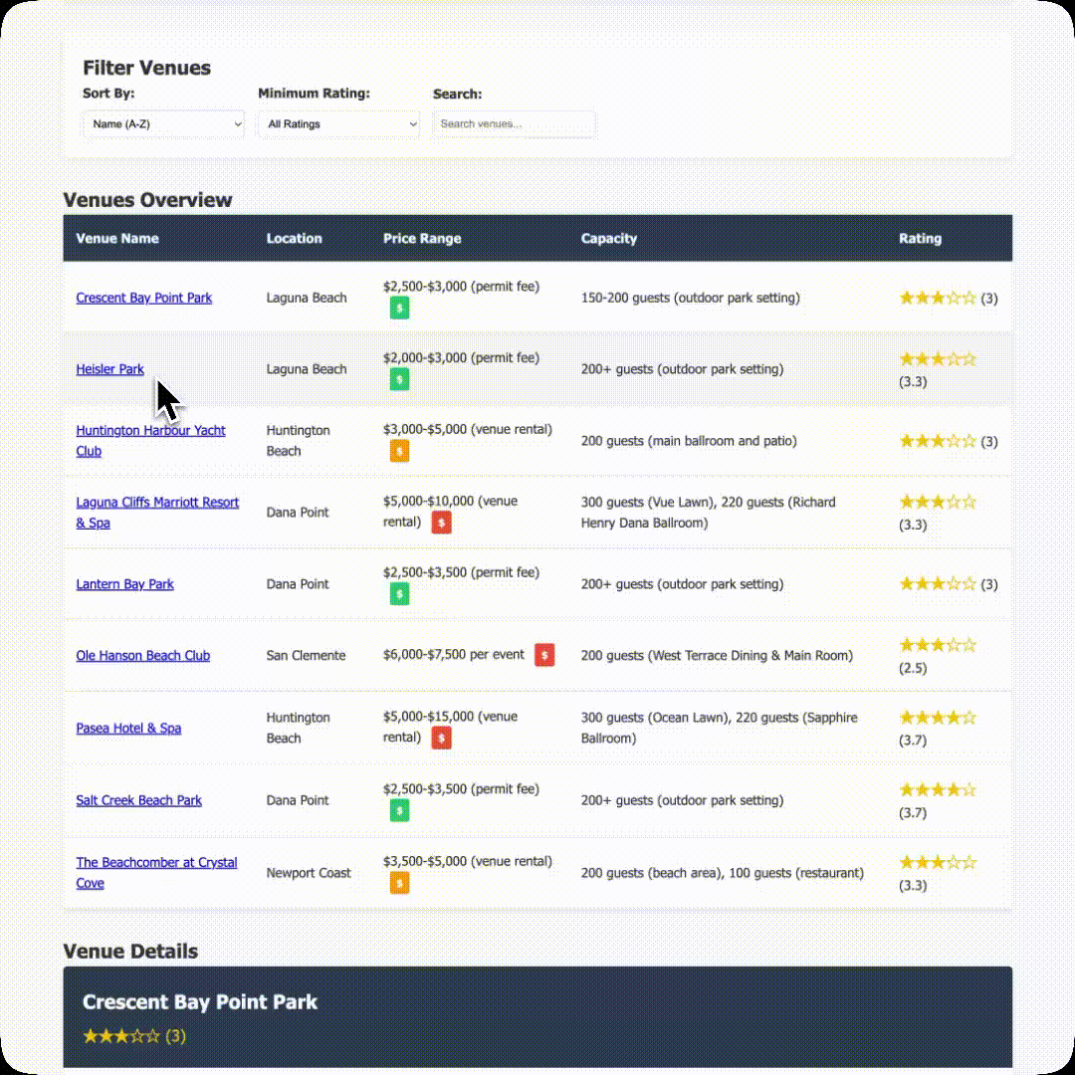Click star rating in Ole Hanson Beach Club row
Screen dimensions: 1075x1075
[938, 645]
